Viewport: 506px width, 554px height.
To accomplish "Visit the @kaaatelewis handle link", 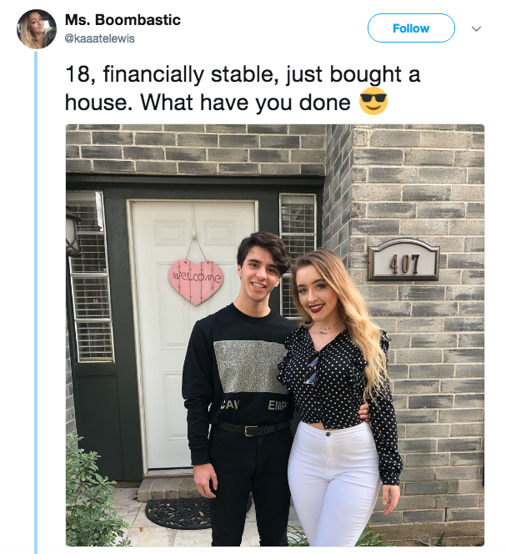I will [x=99, y=38].
